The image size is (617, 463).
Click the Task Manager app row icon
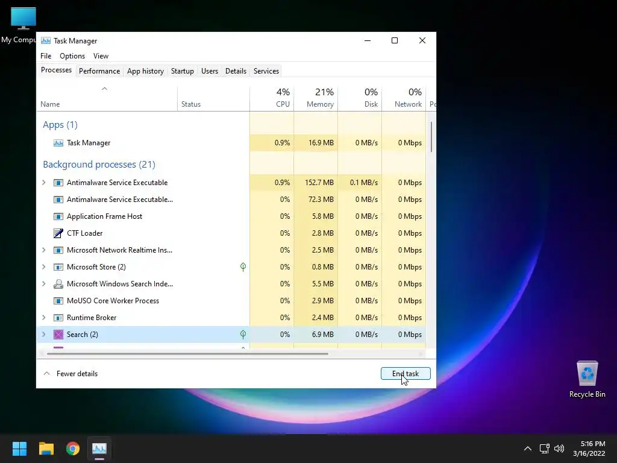[58, 143]
